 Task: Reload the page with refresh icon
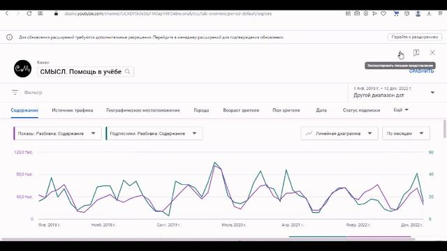(x=29, y=13)
